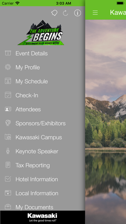This screenshot has height=224, width=126.
Task: Click the Keynote Speaker microphone icon
Action: click(x=8, y=151)
